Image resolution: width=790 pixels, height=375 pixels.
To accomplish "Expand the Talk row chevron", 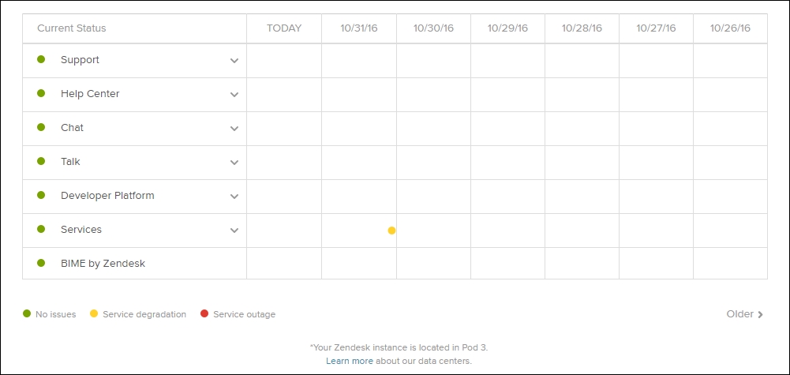I will tap(234, 163).
